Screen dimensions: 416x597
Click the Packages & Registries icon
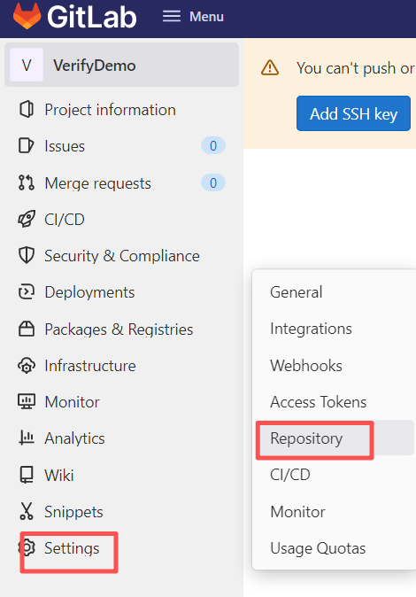point(27,329)
